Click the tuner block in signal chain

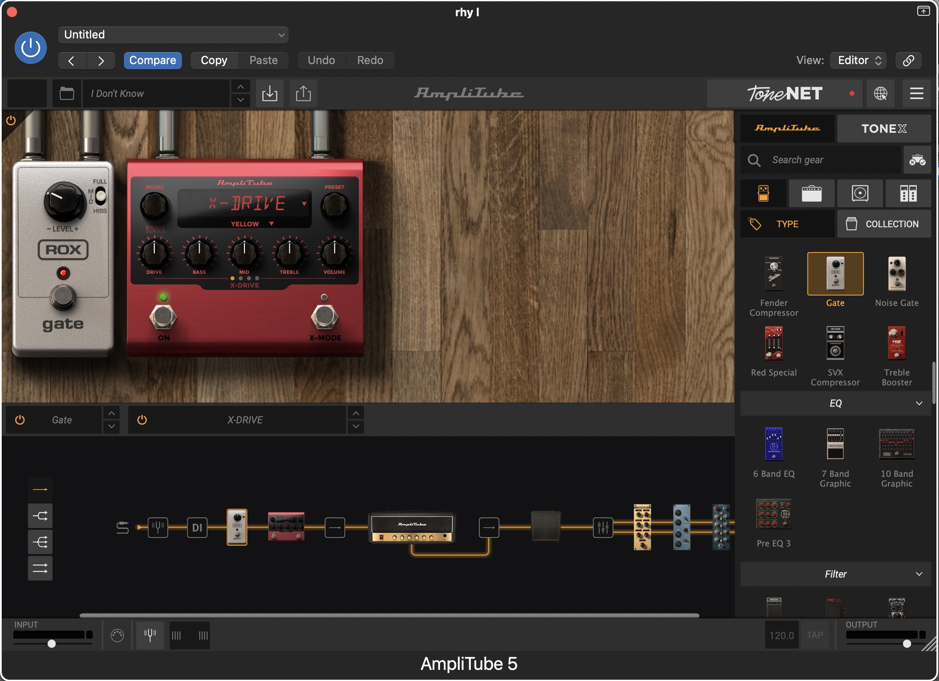(158, 527)
